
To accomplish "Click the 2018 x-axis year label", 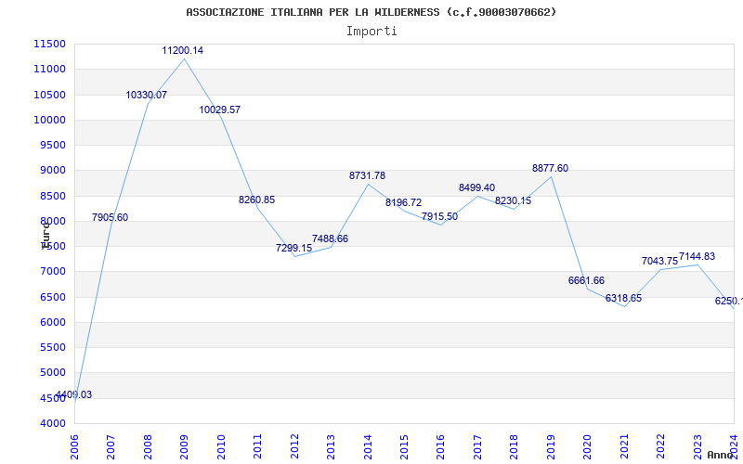I will pos(515,447).
